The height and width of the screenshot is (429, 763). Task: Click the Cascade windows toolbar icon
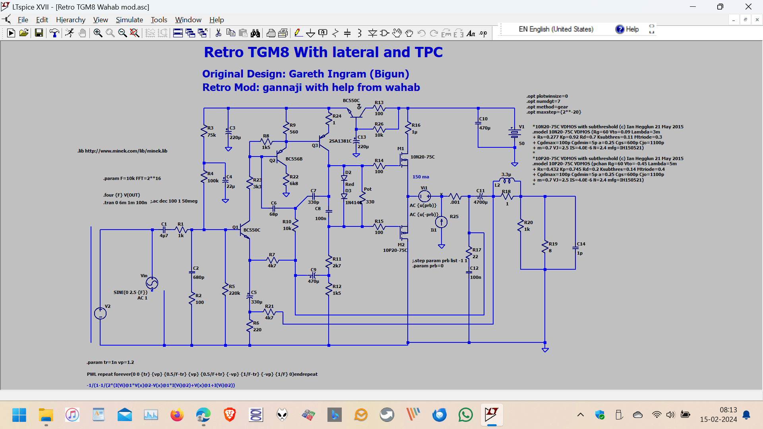[x=190, y=33]
